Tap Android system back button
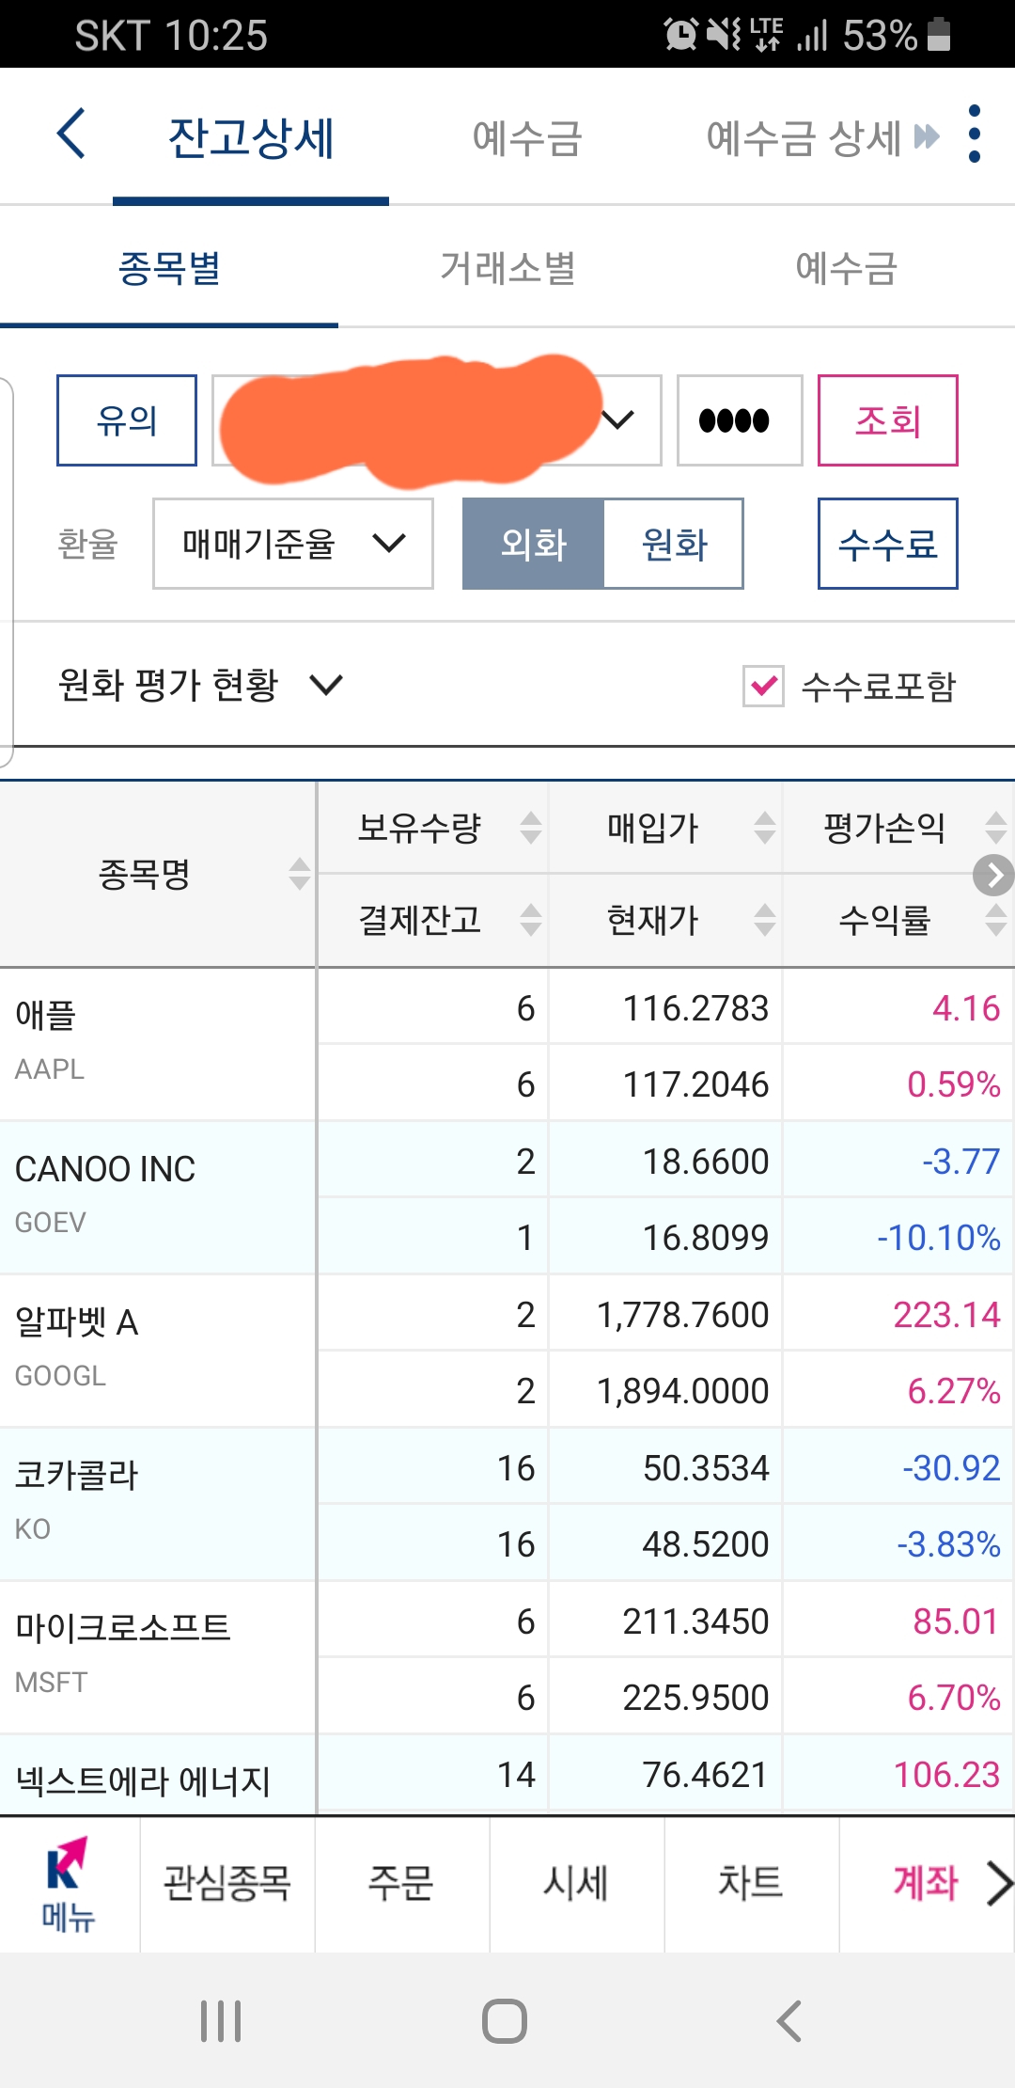The width and height of the screenshot is (1015, 2088). [789, 2020]
